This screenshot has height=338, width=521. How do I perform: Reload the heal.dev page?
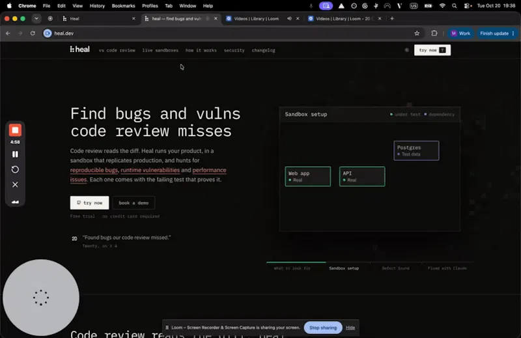pos(33,33)
